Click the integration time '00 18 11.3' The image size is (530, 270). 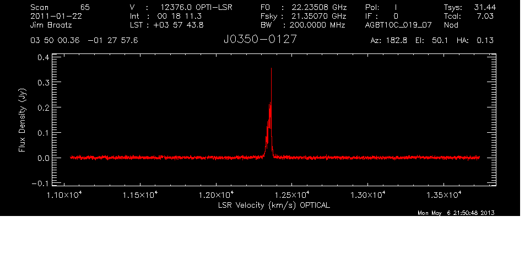pyautogui.click(x=180, y=16)
